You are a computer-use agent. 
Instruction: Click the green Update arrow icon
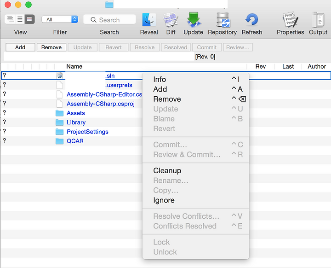point(194,20)
